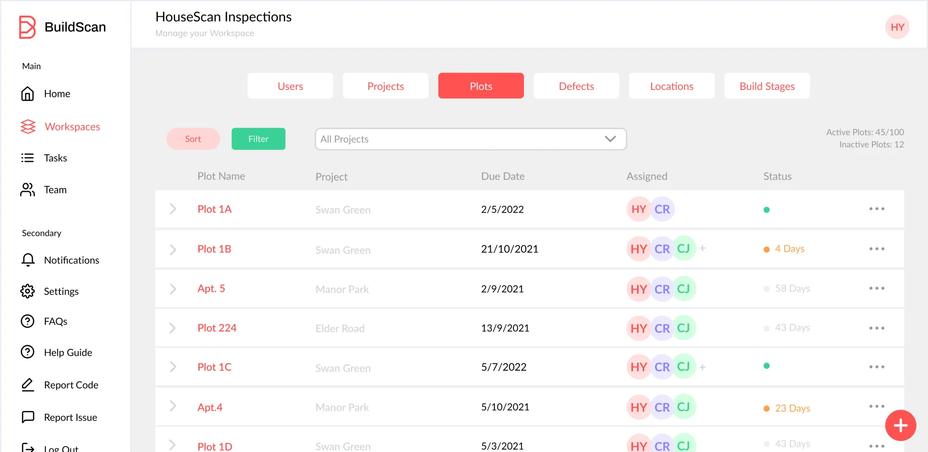Click the Report Code pencil icon

coord(28,385)
